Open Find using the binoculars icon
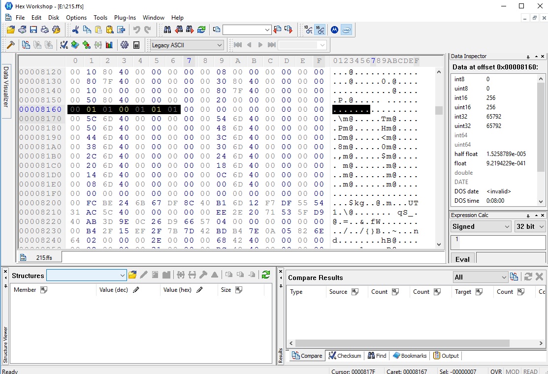The image size is (548, 374). pyautogui.click(x=167, y=30)
